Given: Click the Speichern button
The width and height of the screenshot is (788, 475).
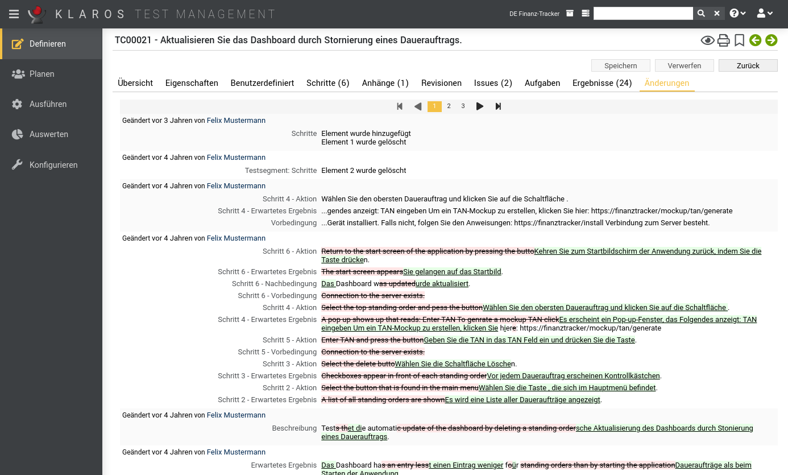Looking at the screenshot, I should [x=621, y=65].
